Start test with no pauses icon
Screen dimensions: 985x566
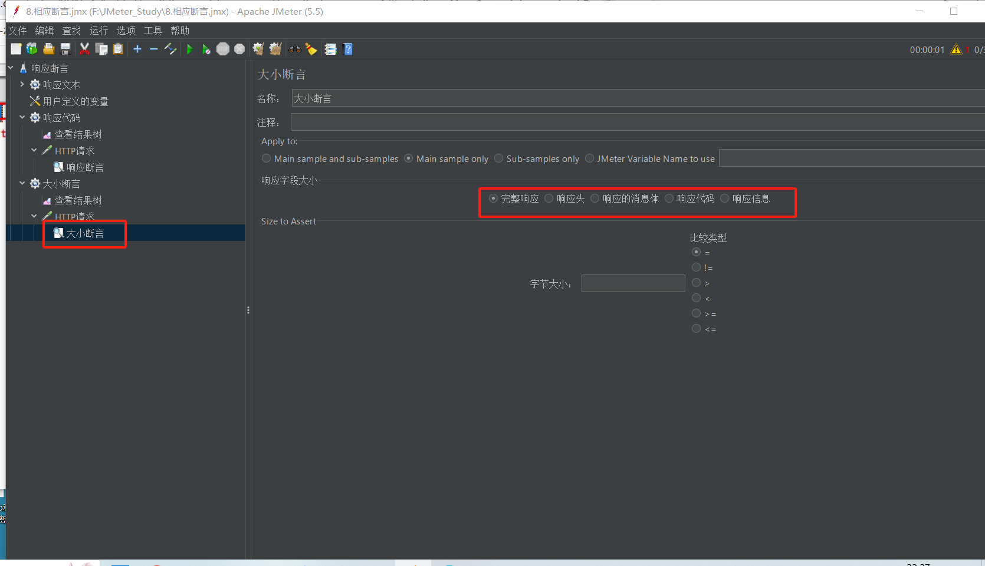click(206, 49)
